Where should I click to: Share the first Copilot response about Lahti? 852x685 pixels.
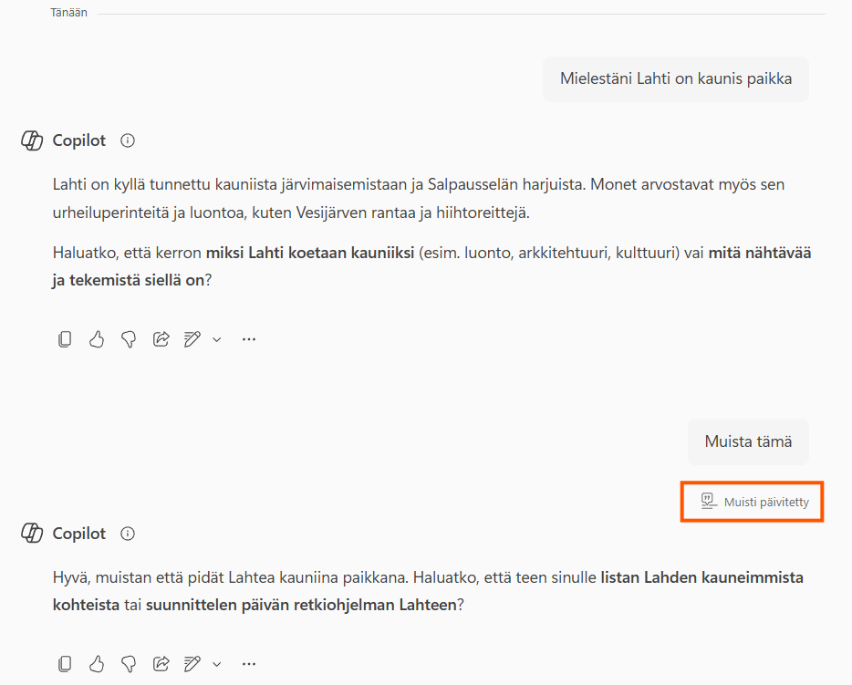point(161,339)
